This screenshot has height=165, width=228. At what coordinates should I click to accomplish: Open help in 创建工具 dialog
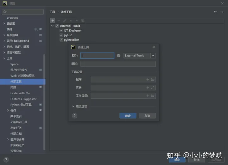75,116
